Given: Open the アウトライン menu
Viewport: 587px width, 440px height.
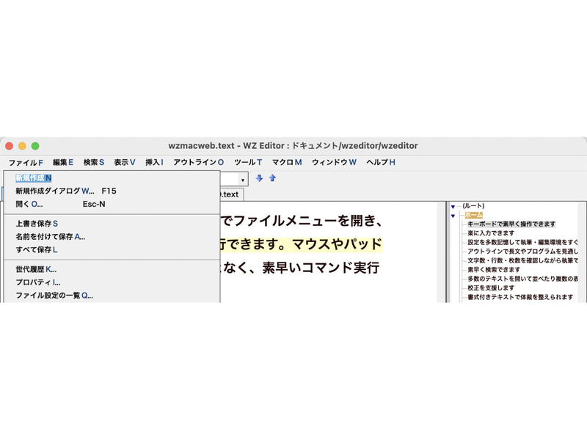Looking at the screenshot, I should [x=198, y=162].
